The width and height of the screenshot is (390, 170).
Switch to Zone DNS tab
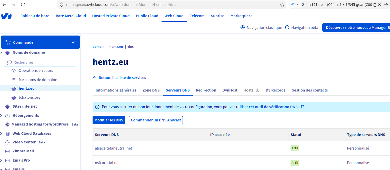coord(151,90)
